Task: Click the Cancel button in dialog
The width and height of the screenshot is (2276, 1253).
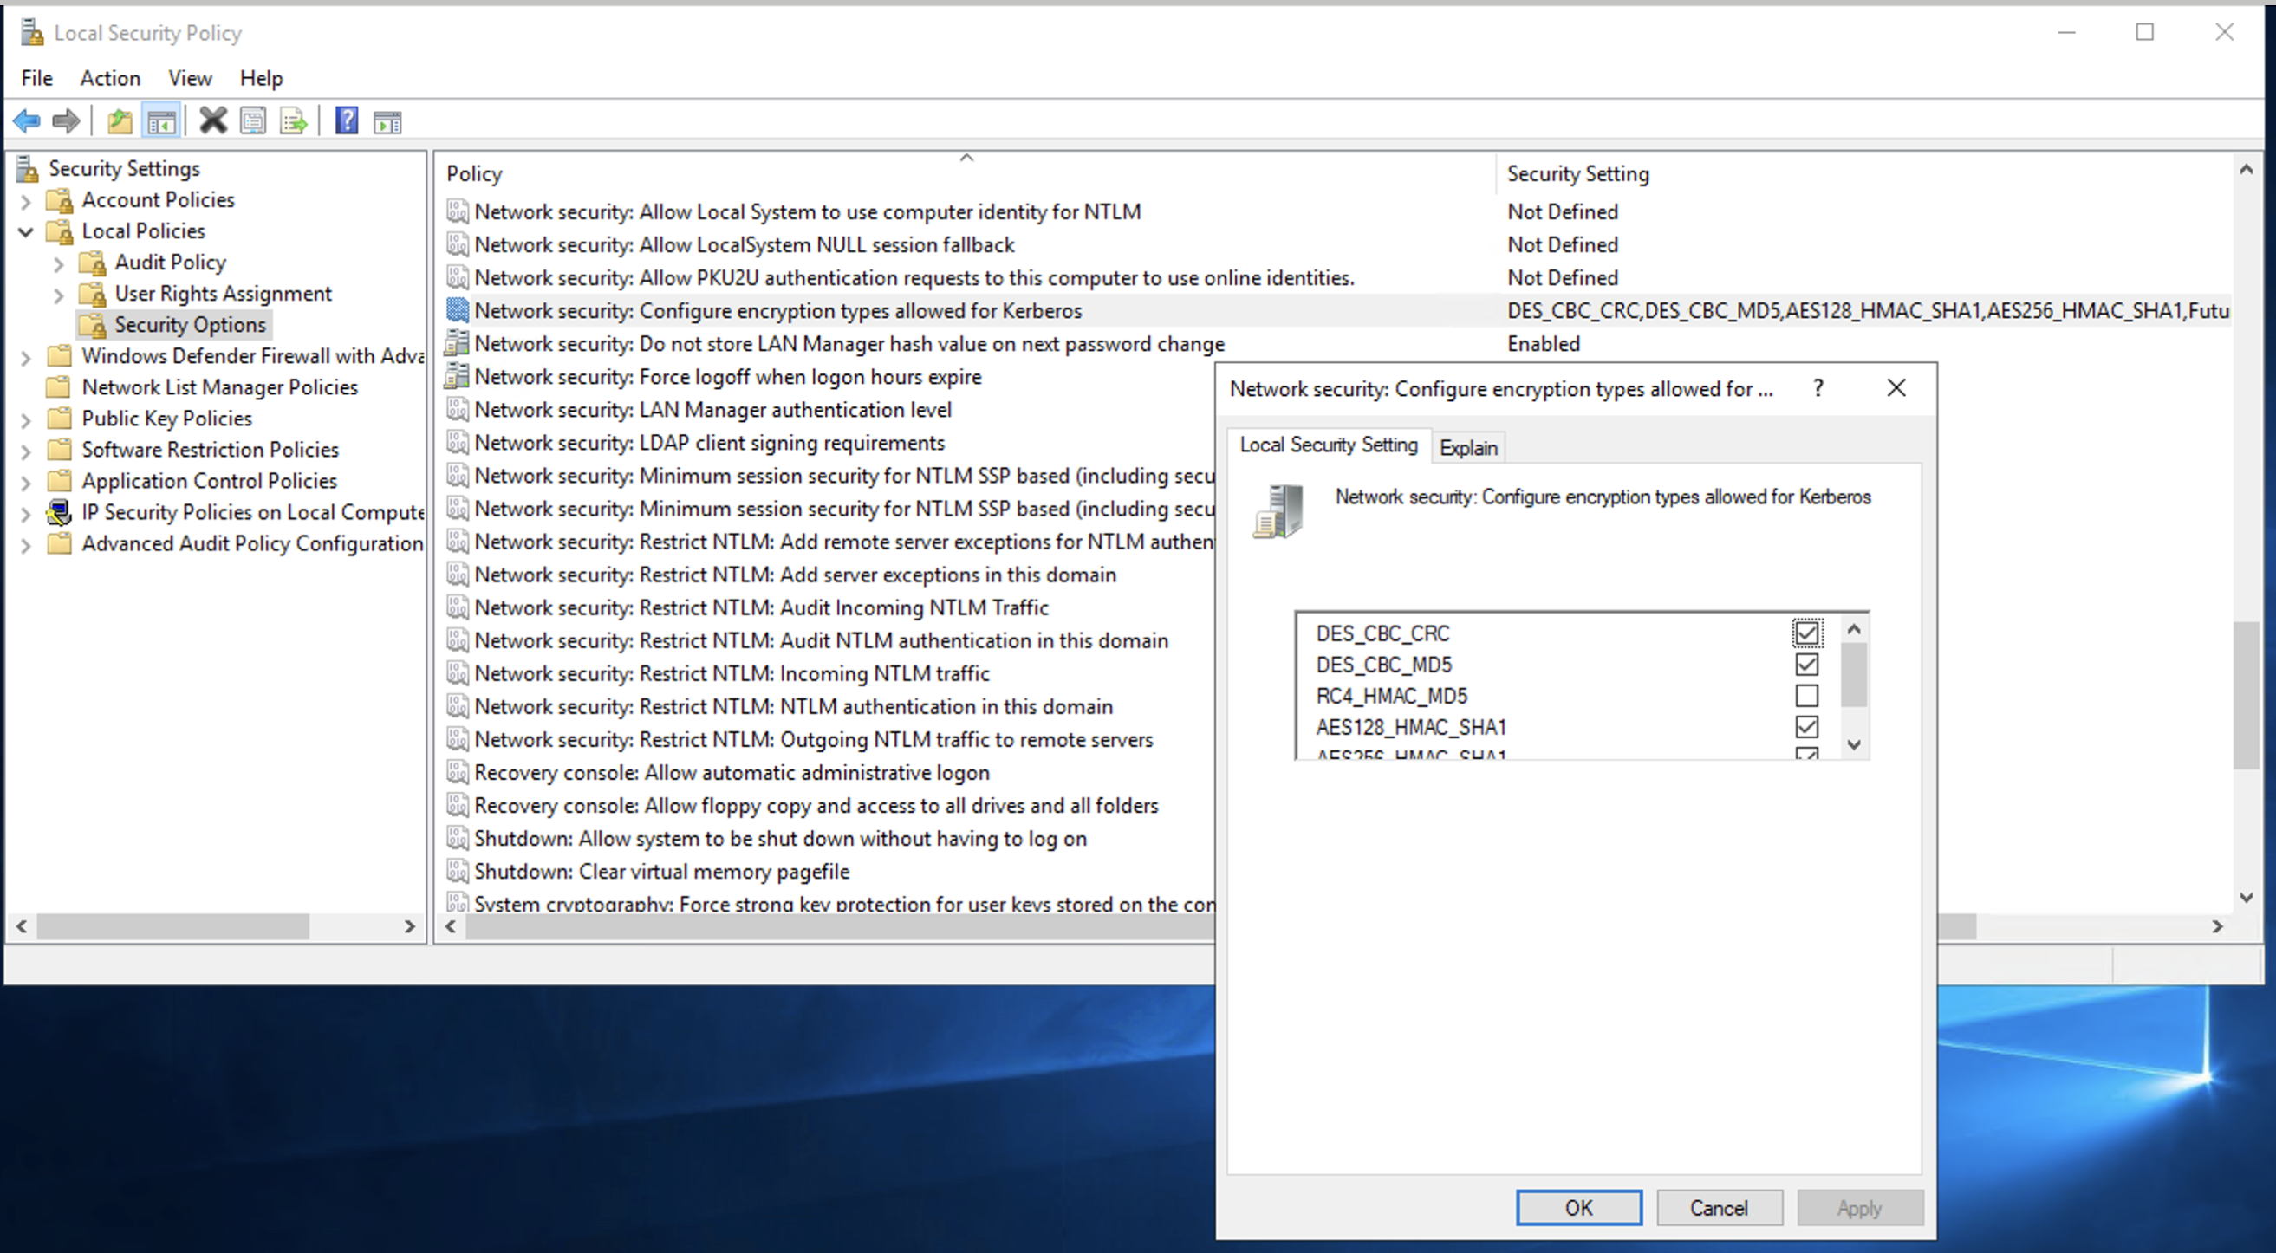Action: (1718, 1207)
